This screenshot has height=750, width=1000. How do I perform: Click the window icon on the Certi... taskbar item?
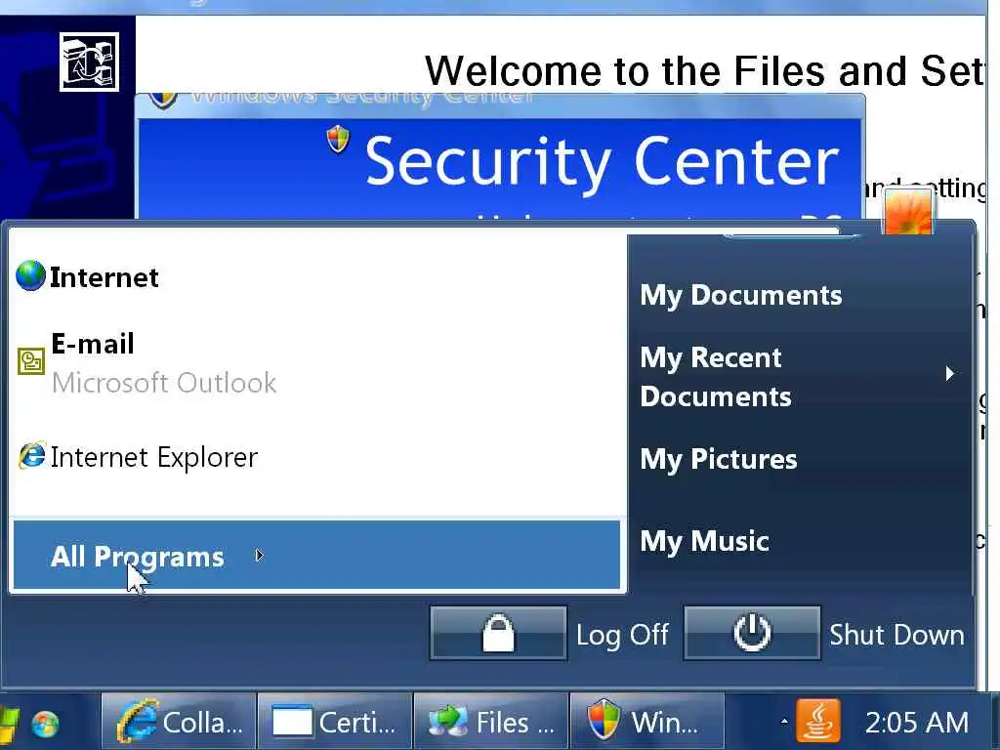click(293, 723)
